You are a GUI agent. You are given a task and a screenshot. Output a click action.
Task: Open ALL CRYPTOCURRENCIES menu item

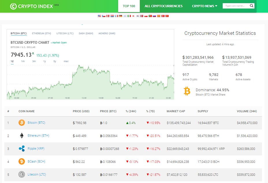coord(163,6)
